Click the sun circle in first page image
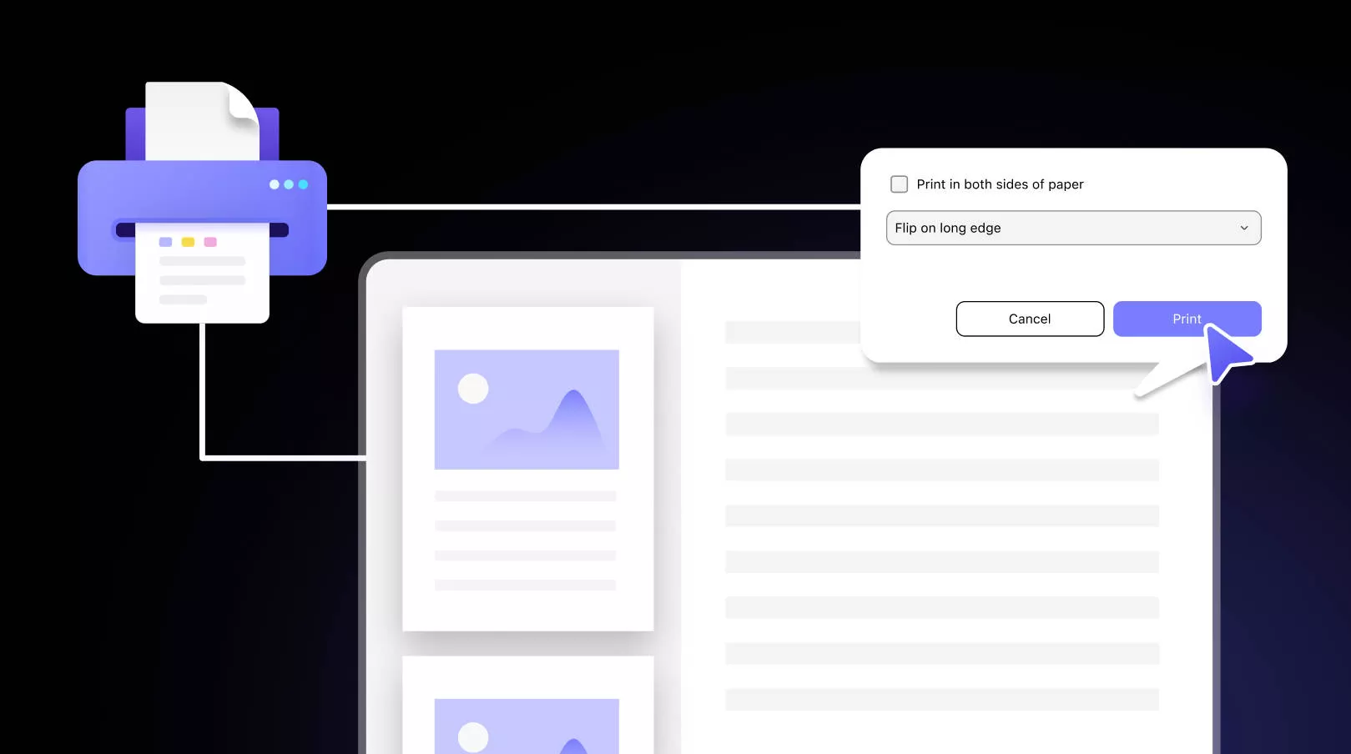Screen dimensions: 1351x754 pyautogui.click(x=473, y=389)
